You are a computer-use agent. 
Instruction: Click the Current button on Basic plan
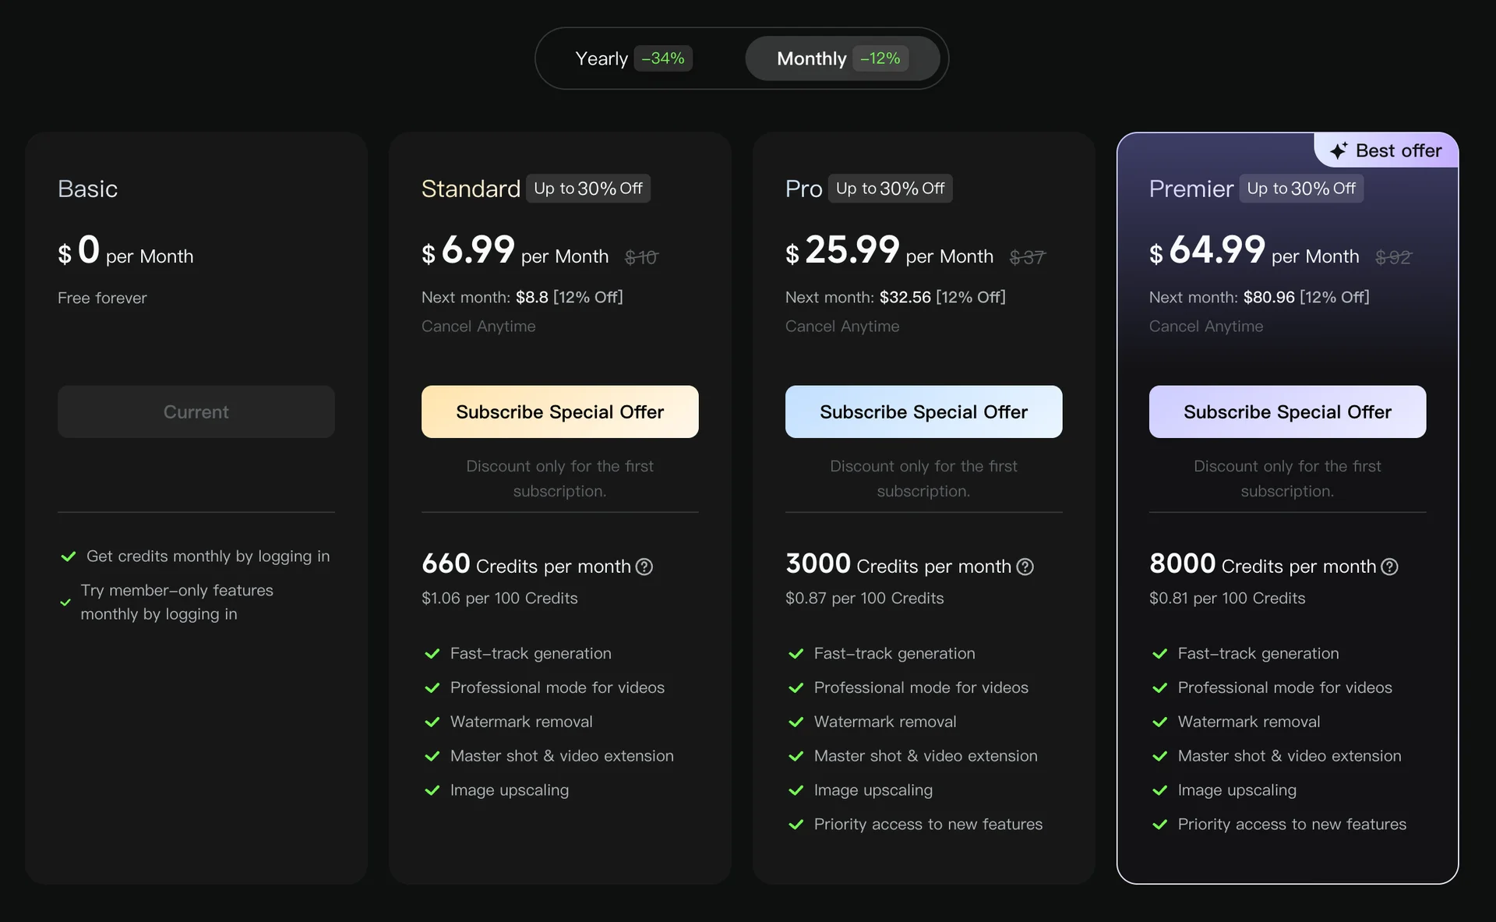[196, 412]
